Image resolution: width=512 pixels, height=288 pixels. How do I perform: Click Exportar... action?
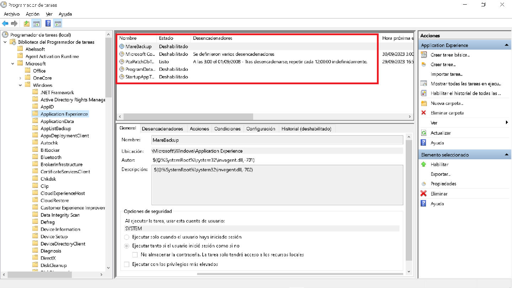pyautogui.click(x=441, y=174)
